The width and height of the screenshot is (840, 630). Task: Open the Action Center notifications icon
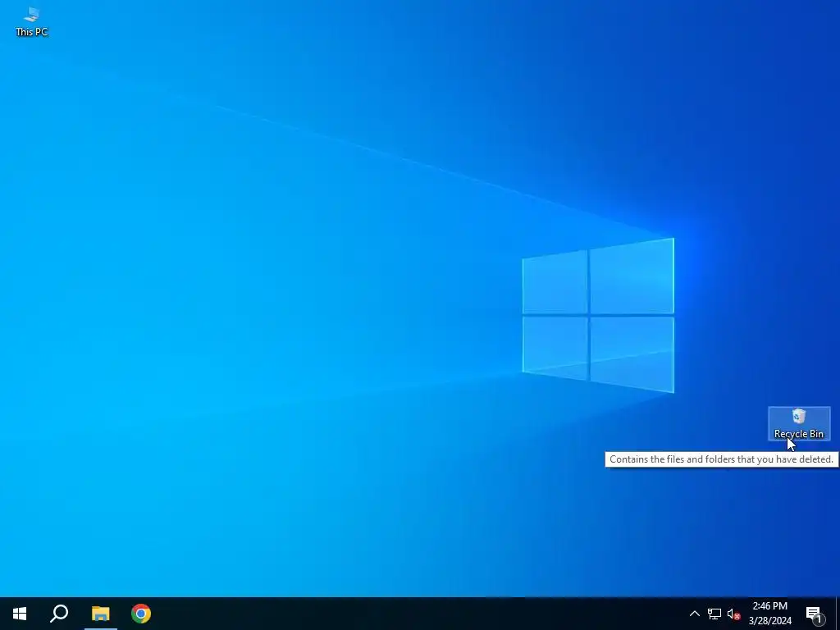pyautogui.click(x=814, y=614)
